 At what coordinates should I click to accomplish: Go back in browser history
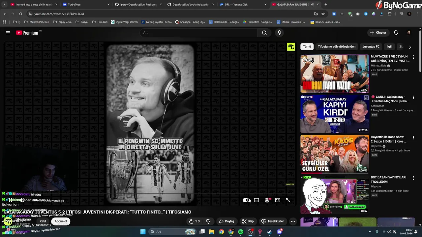pyautogui.click(x=5, y=14)
